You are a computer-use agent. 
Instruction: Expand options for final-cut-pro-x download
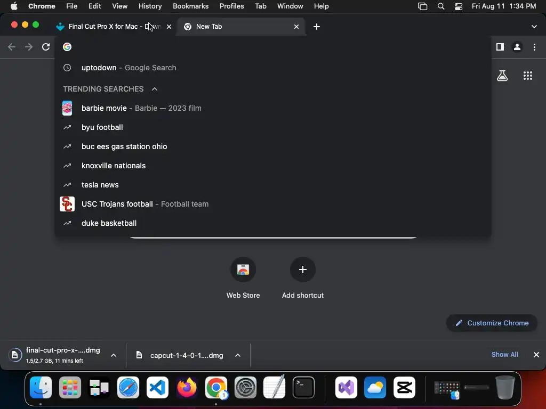click(114, 355)
